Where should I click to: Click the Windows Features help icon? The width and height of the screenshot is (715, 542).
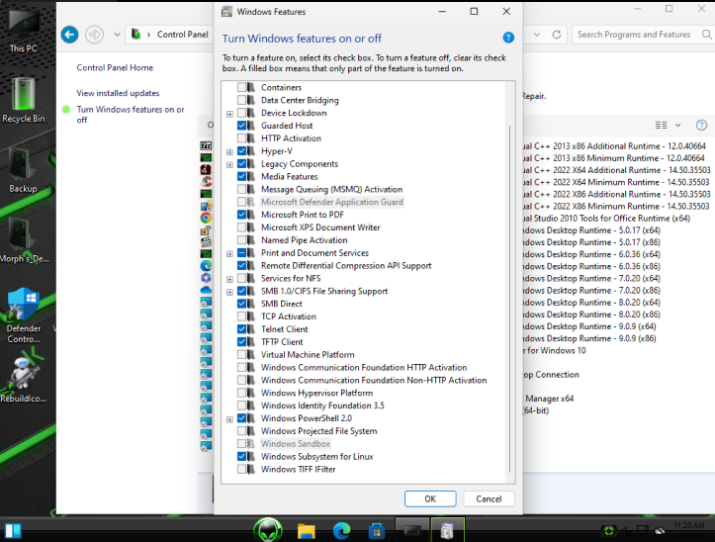(508, 38)
